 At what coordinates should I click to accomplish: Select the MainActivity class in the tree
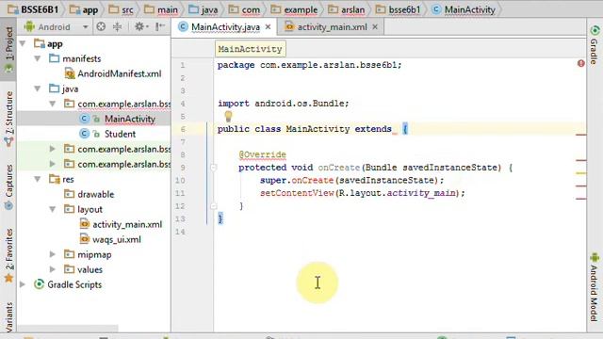130,119
